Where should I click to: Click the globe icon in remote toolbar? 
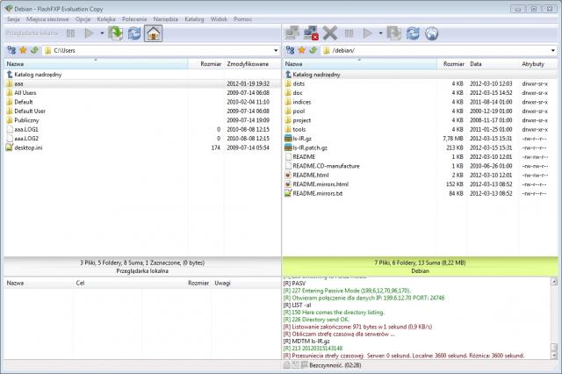431,33
